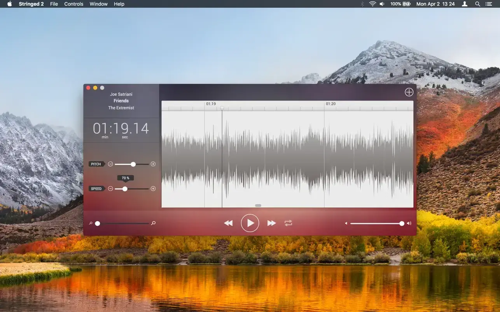Increase speed with plus icon
Viewport: 500px width, 312px height.
153,189
